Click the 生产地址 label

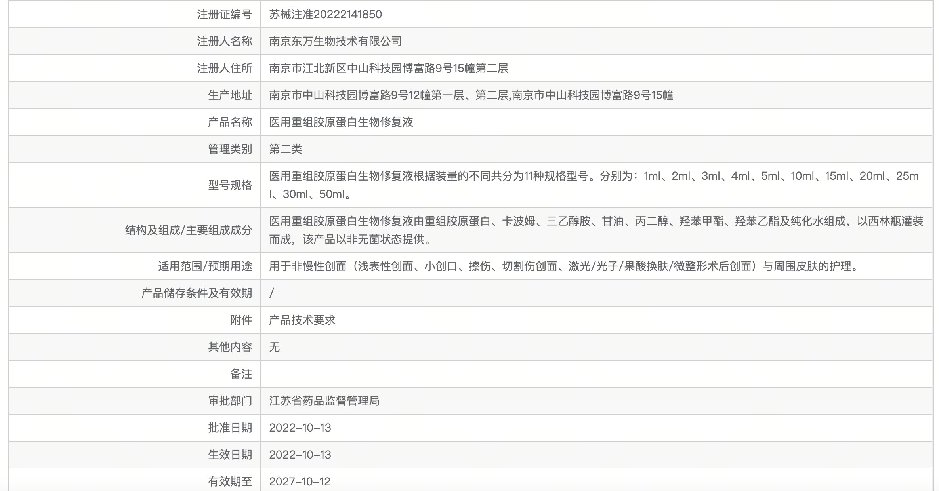(x=230, y=95)
